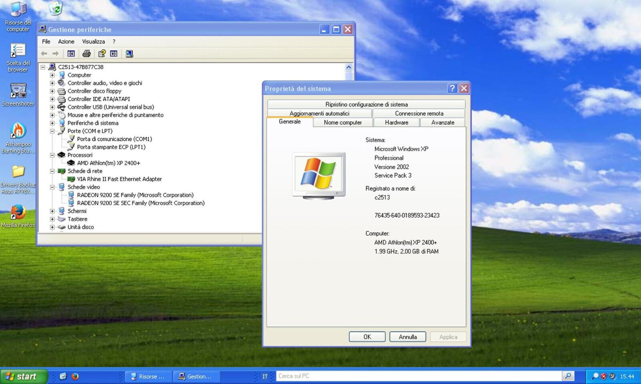The width and height of the screenshot is (641, 384).
Task: Expand Controller disco floppy node
Action: (x=52, y=91)
